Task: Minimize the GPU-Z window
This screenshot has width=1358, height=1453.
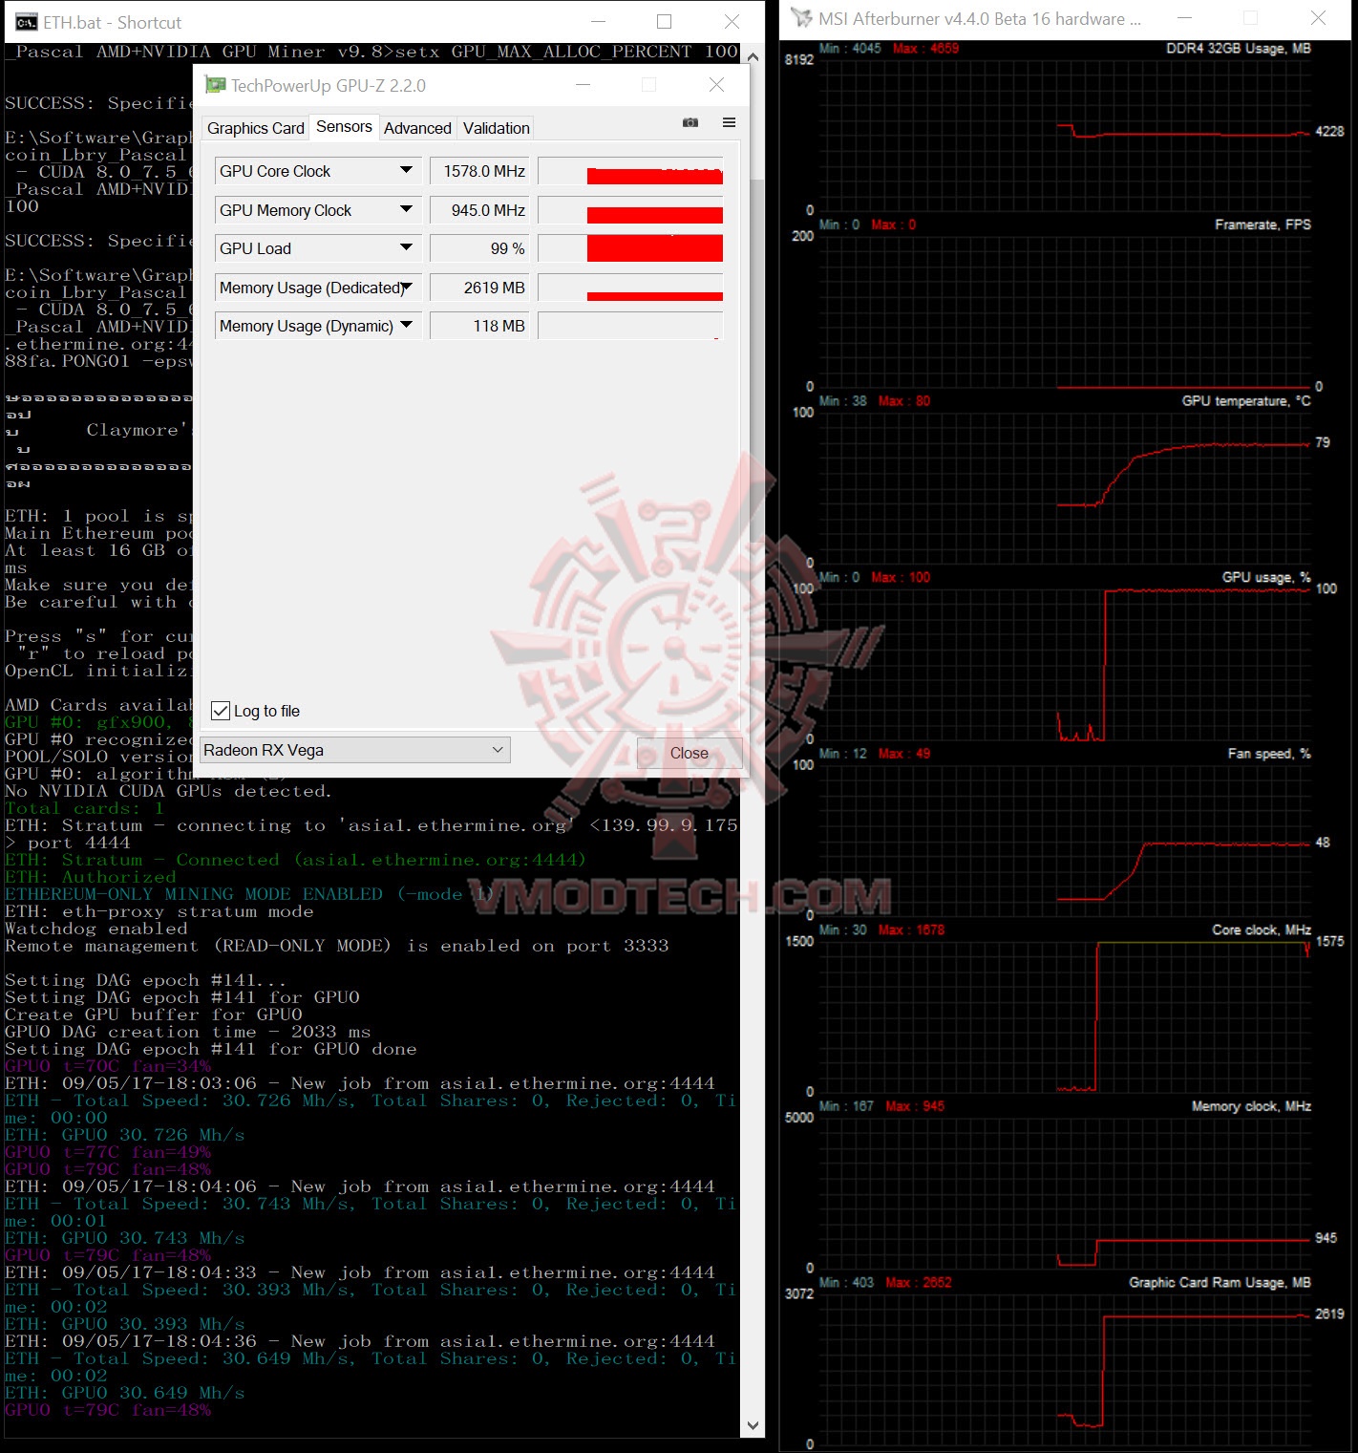Action: click(584, 85)
